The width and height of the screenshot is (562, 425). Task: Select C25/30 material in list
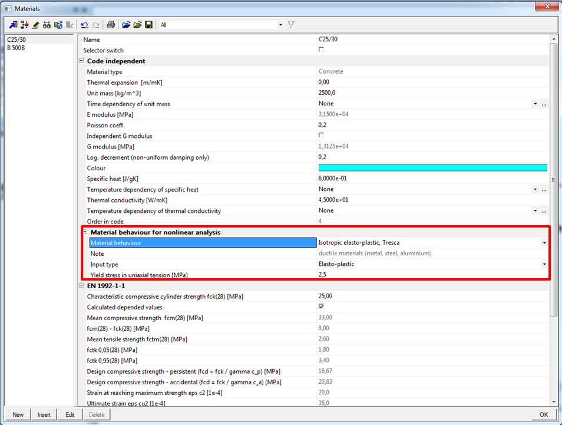pyautogui.click(x=15, y=39)
